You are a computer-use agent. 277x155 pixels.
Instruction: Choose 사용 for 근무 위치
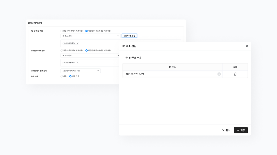click(62, 76)
